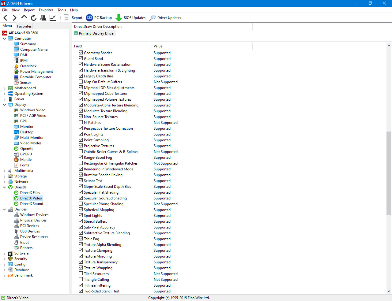Toggle the Specular Phong Shading checkbox

pos(81,204)
